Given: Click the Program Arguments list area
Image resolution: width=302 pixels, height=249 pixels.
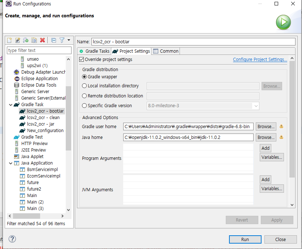Looking at the screenshot, I should coord(188,158).
